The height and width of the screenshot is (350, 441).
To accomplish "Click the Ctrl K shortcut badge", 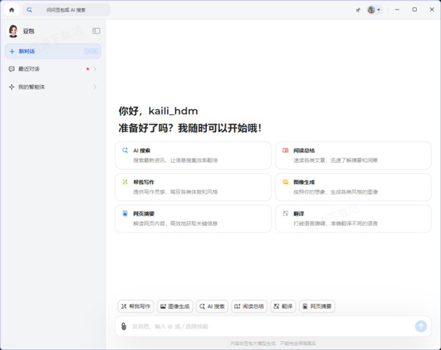I will point(91,51).
